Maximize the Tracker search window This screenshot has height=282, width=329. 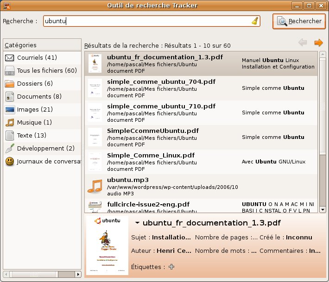pos(309,6)
